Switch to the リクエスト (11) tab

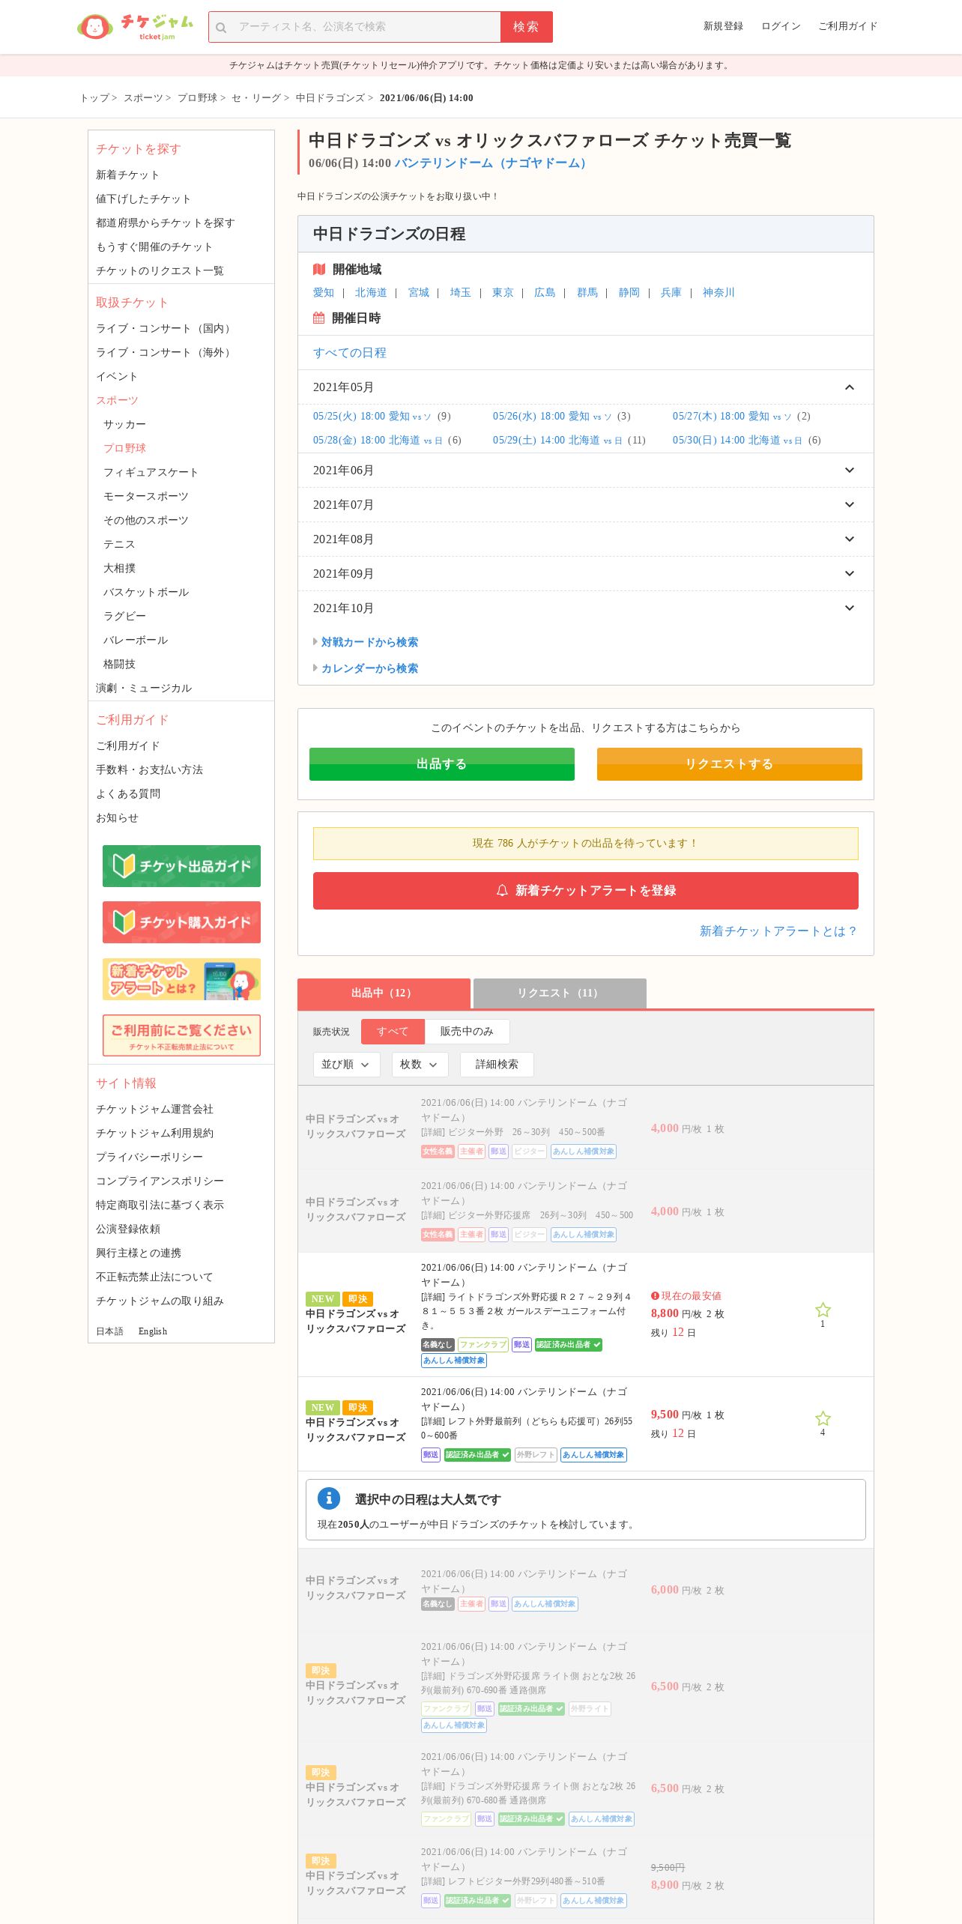560,993
